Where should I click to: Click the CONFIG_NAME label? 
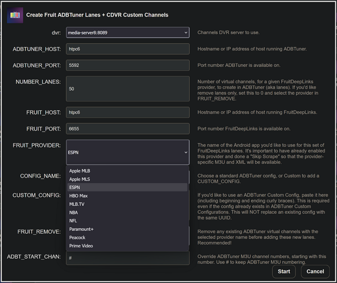(x=40, y=176)
